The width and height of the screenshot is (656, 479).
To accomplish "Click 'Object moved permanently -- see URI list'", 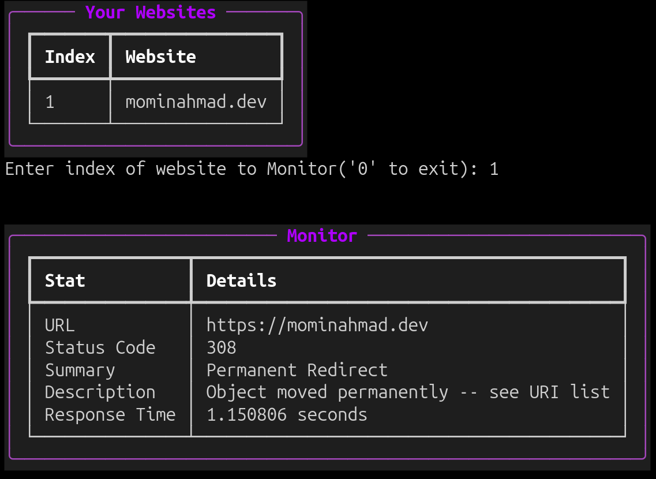I will 408,392.
